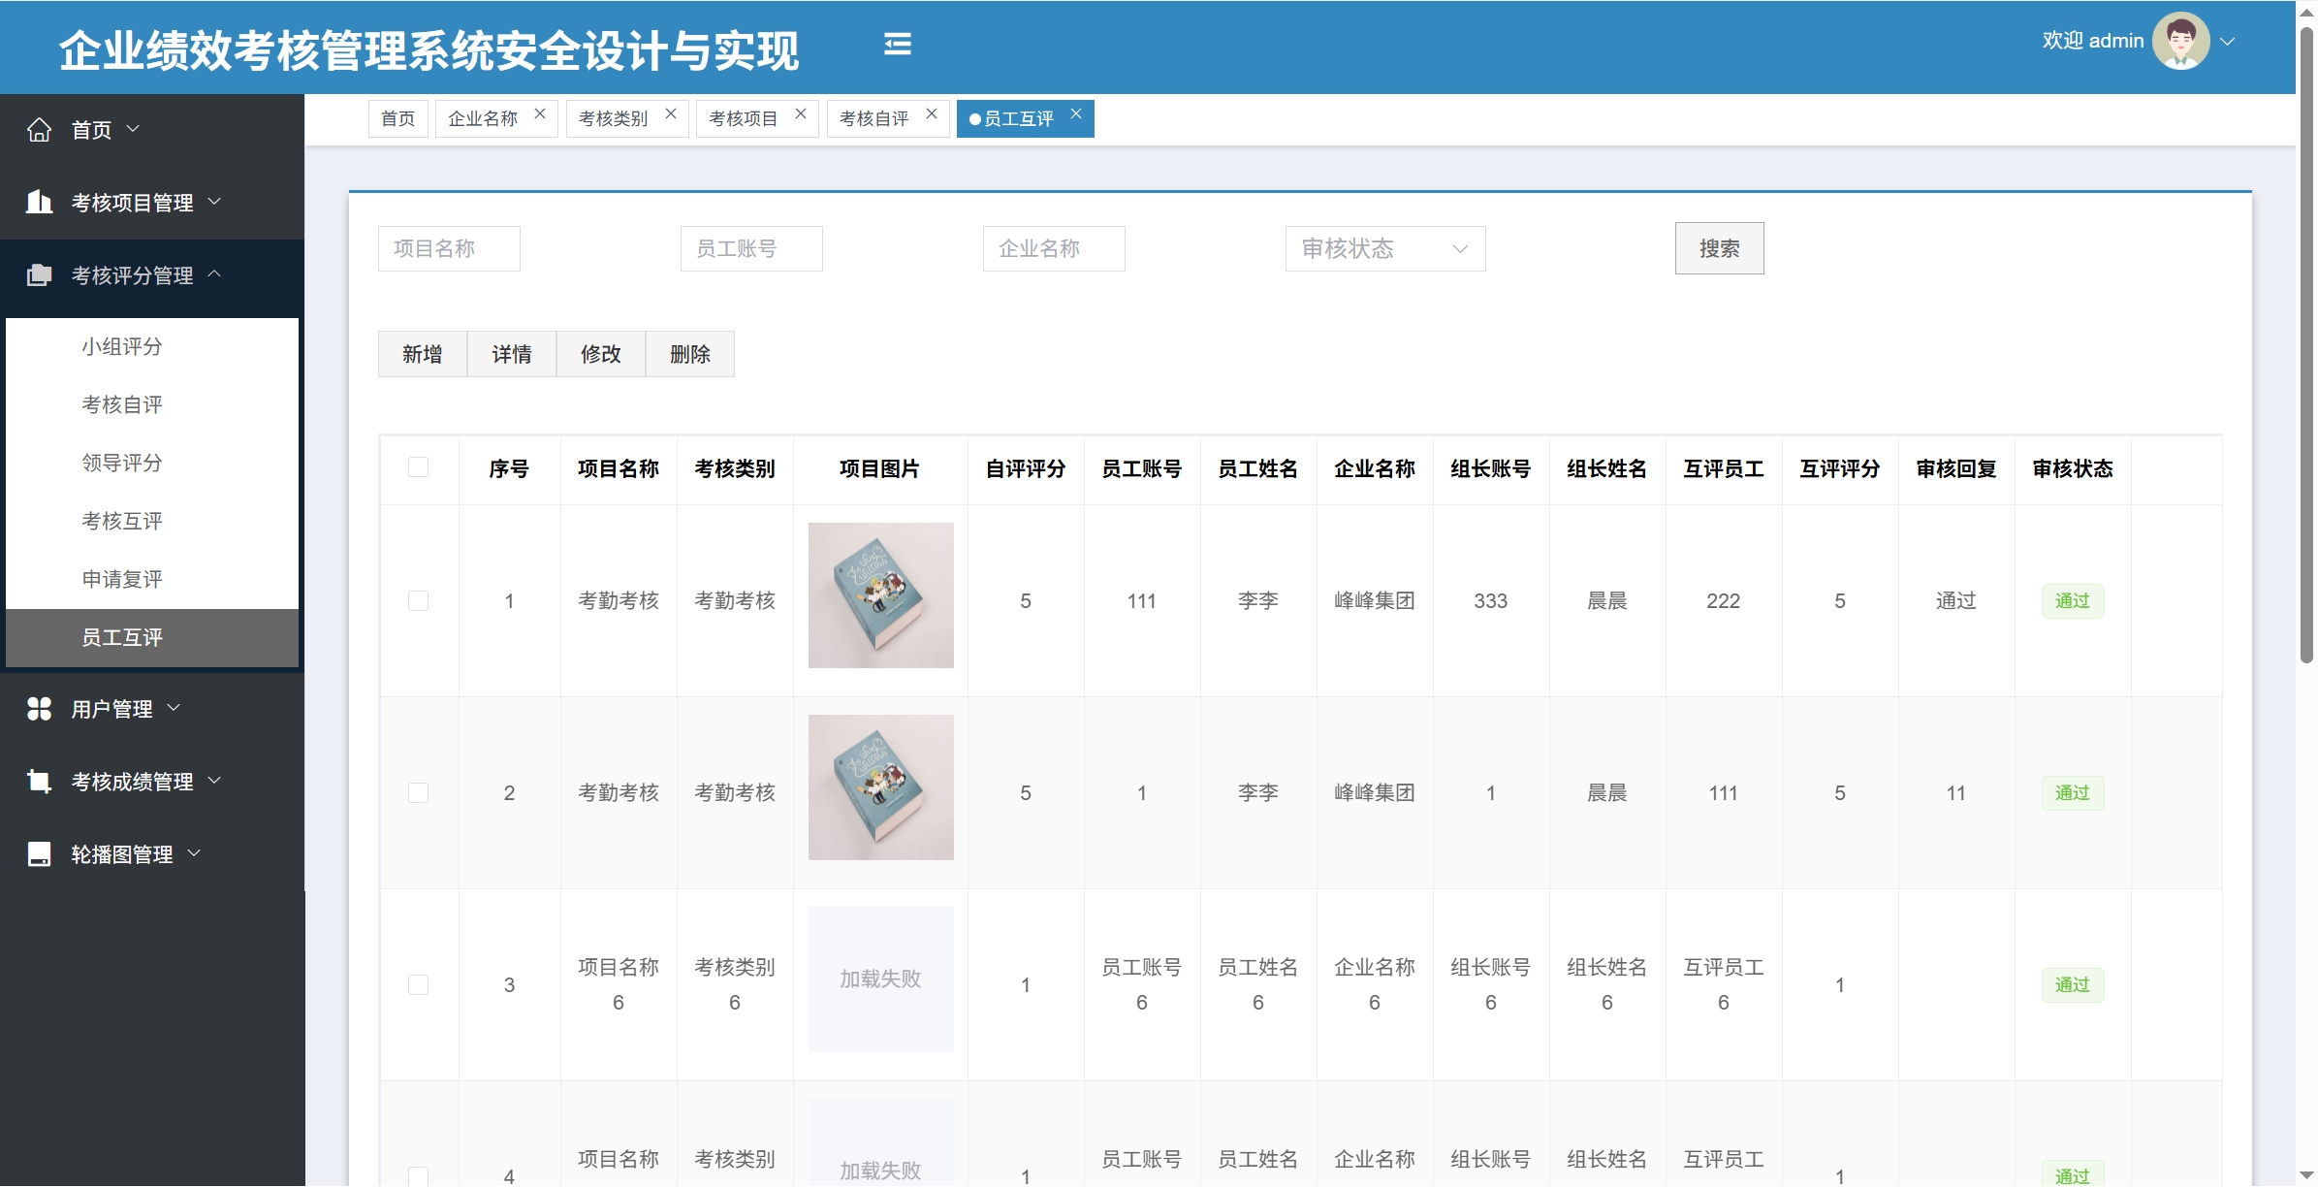
Task: Click the 互评评分 column header
Action: (1840, 469)
